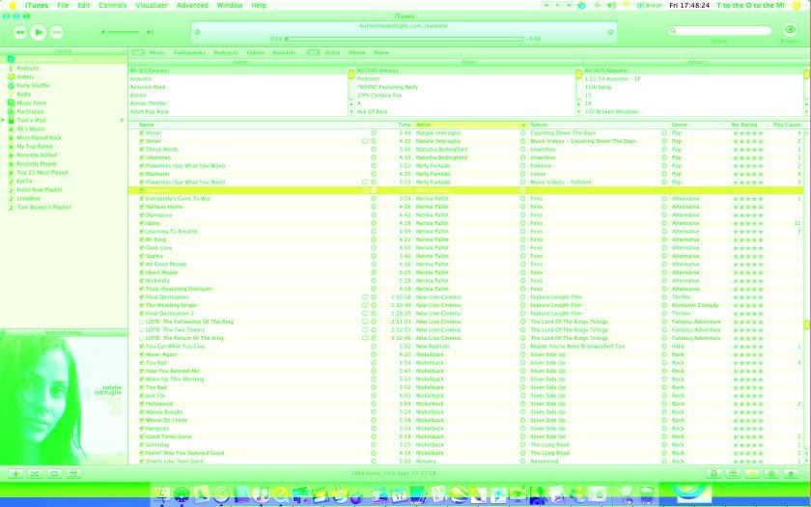Viewport: 811px width, 507px height.
Task: Open the LimeWire playlist
Action: (28, 199)
